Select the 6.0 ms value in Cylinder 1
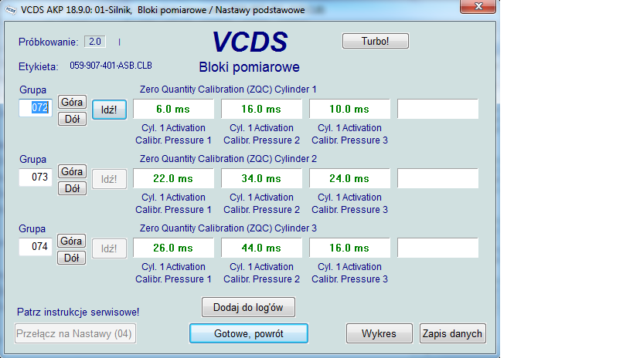 (174, 110)
